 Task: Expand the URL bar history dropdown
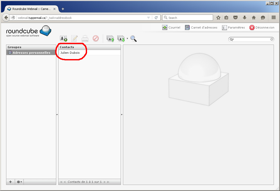(149, 18)
